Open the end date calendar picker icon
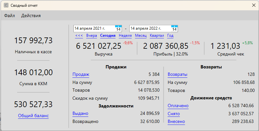Screen dimensions: 259x131 (x=174, y=29)
